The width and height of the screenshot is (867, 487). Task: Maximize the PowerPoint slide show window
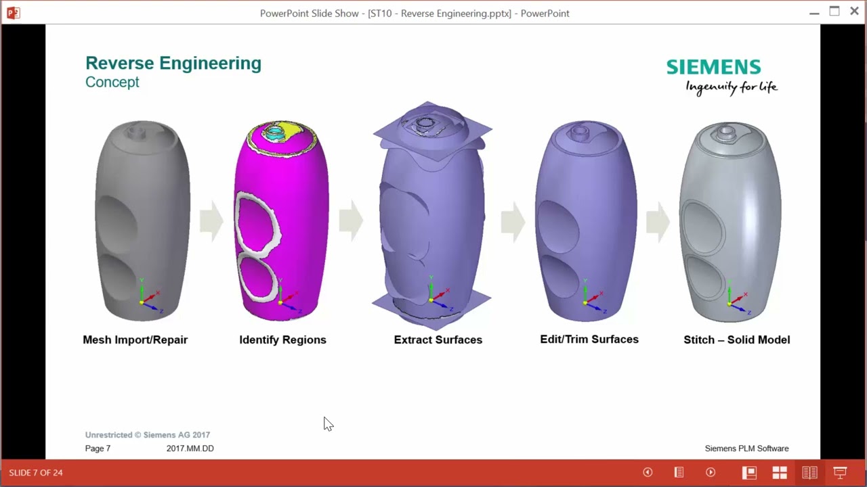coord(834,11)
